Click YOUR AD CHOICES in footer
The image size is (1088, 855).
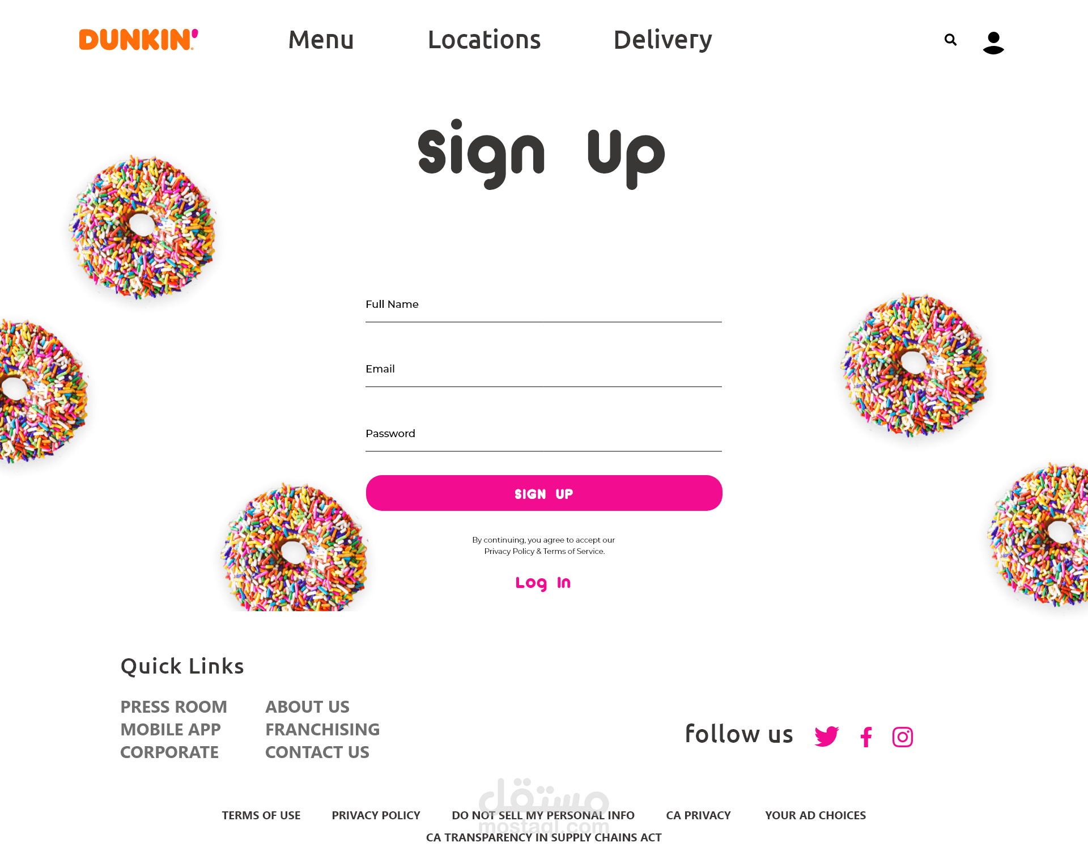pyautogui.click(x=815, y=815)
